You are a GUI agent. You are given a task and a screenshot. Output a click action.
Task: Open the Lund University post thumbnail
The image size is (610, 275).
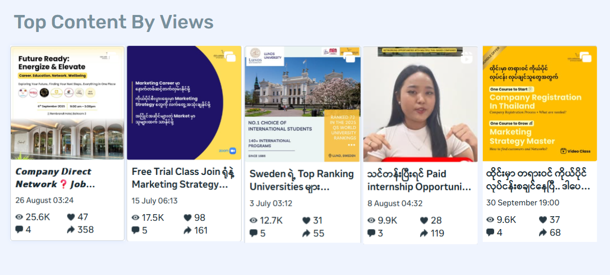point(302,104)
